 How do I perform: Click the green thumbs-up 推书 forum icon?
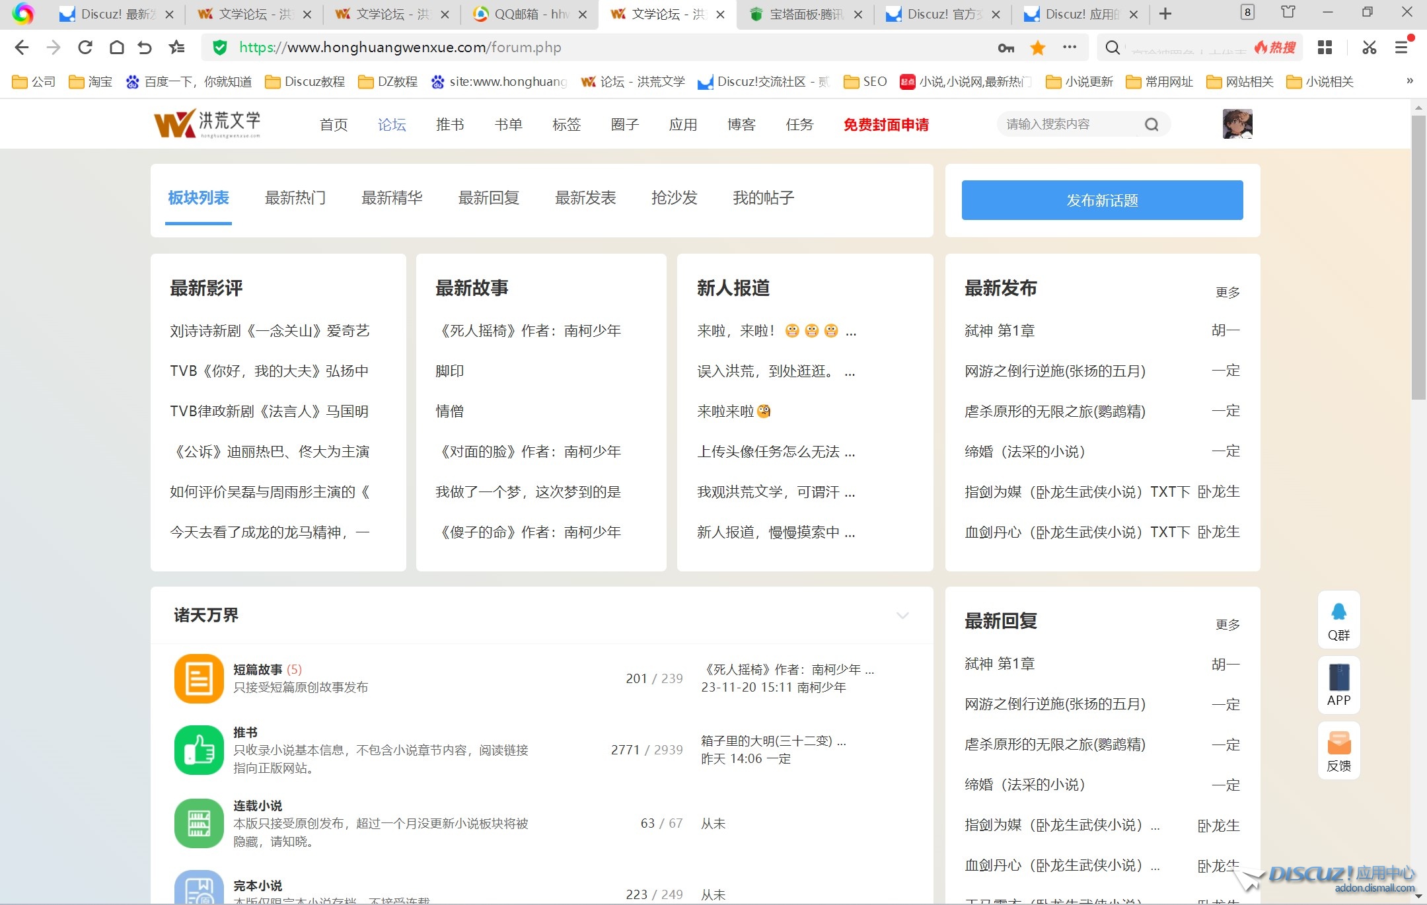click(199, 750)
